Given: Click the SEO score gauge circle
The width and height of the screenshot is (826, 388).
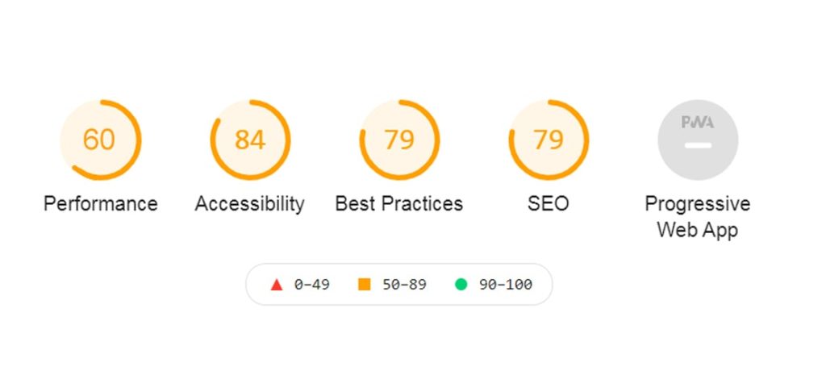Looking at the screenshot, I should [x=549, y=140].
